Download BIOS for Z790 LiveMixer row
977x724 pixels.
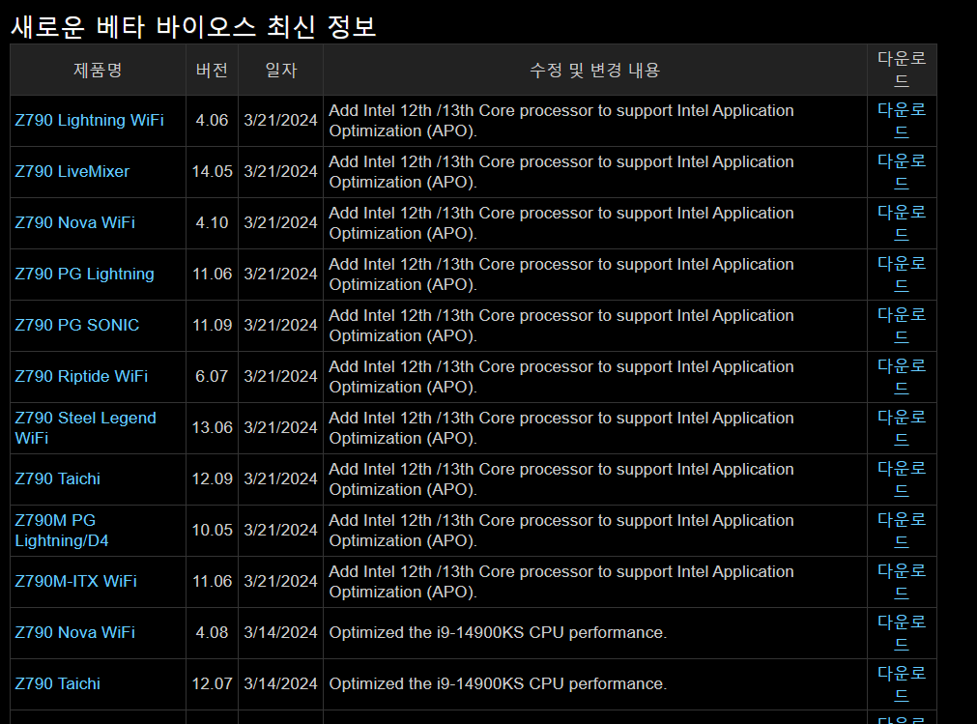pos(902,171)
